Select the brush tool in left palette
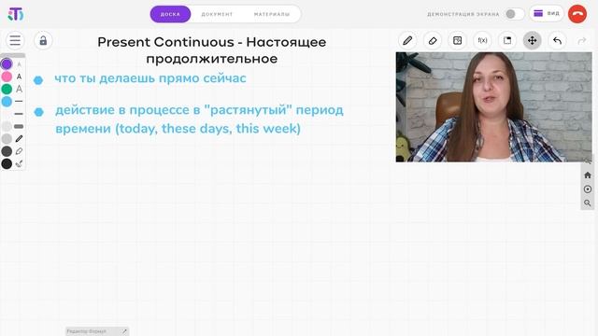 click(19, 164)
